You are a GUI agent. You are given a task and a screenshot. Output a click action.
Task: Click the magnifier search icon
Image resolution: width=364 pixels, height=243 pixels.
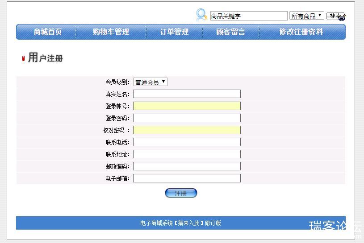pos(201,15)
